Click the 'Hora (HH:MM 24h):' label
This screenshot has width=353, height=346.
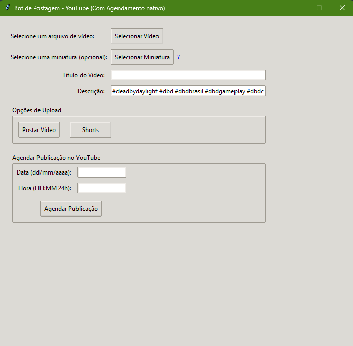(45, 188)
